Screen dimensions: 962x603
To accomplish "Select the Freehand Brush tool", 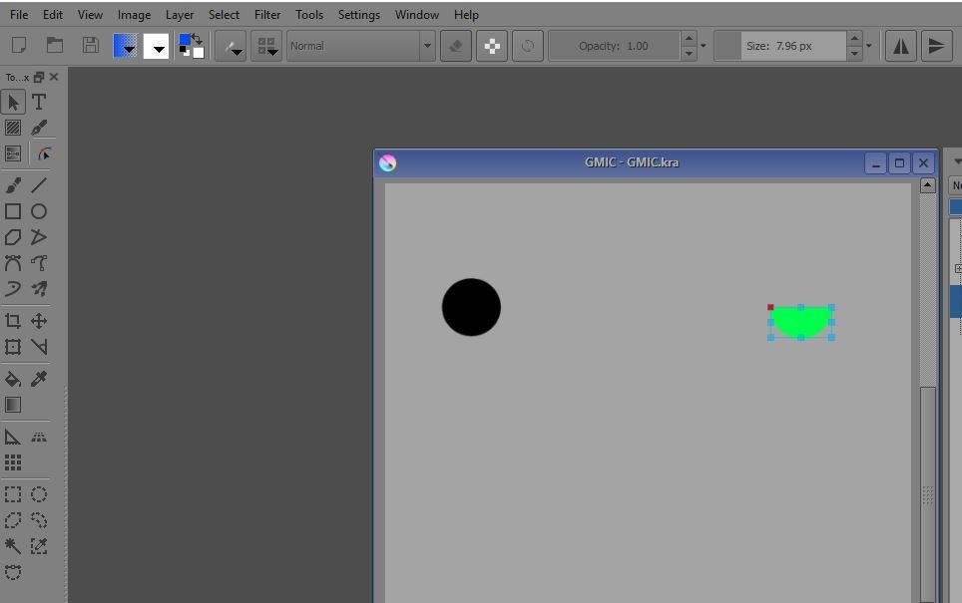I will tap(13, 184).
